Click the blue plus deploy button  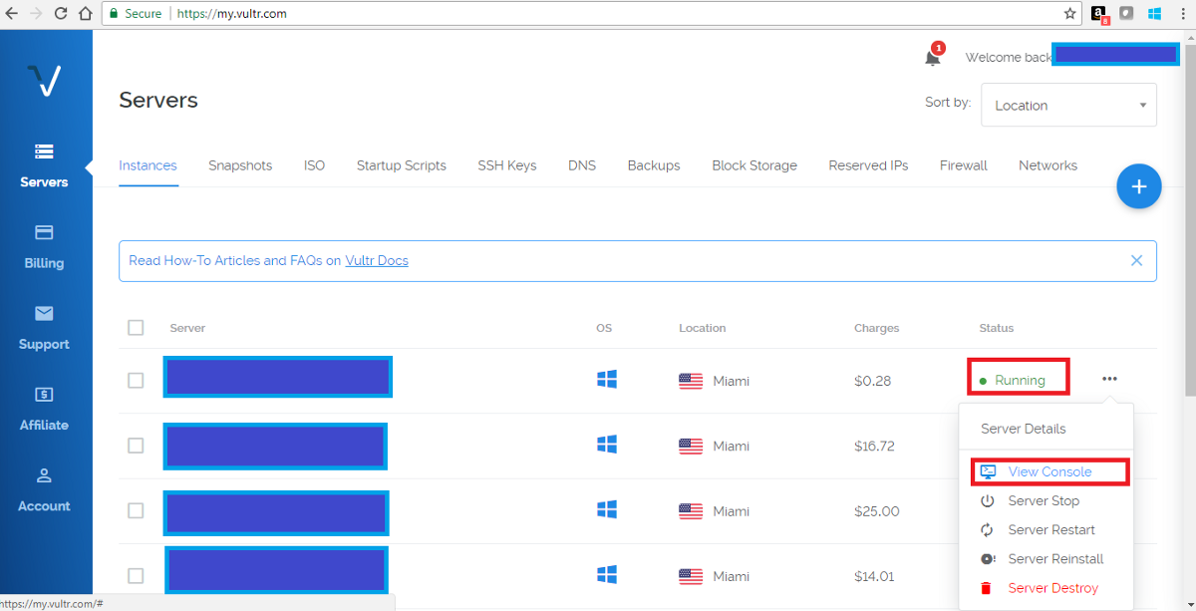point(1139,186)
